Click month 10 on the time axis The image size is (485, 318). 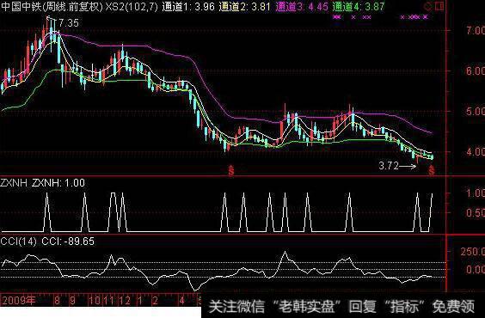point(95,301)
